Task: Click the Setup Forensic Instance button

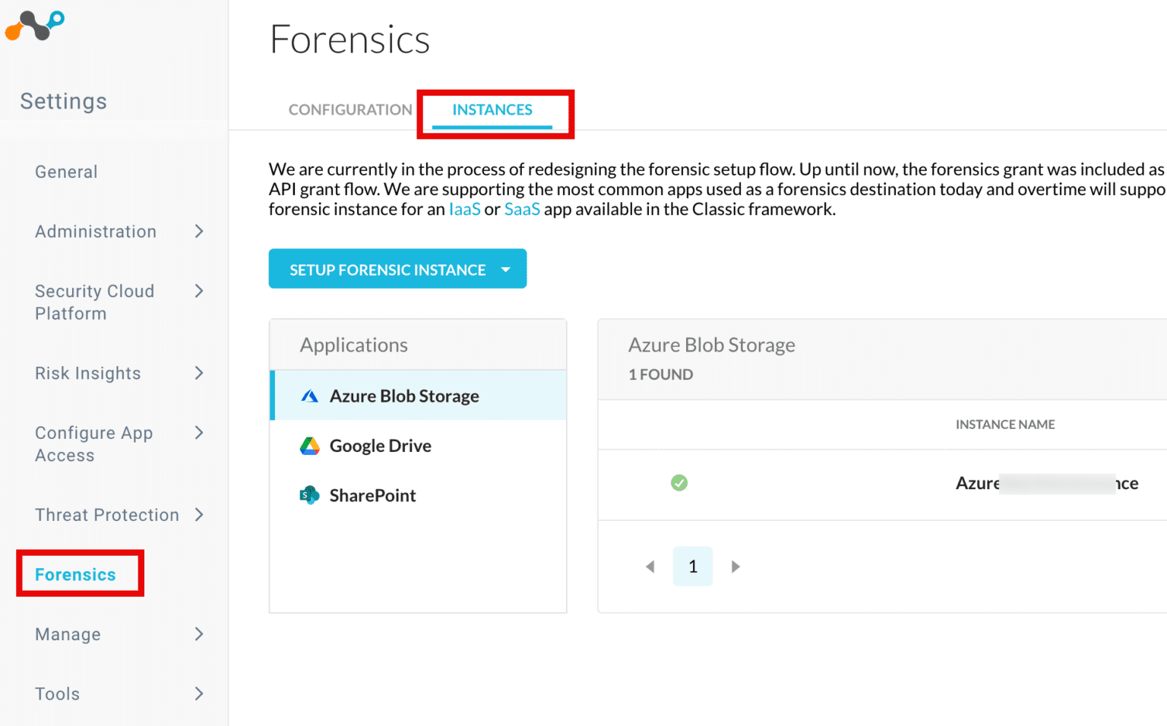Action: (x=387, y=269)
